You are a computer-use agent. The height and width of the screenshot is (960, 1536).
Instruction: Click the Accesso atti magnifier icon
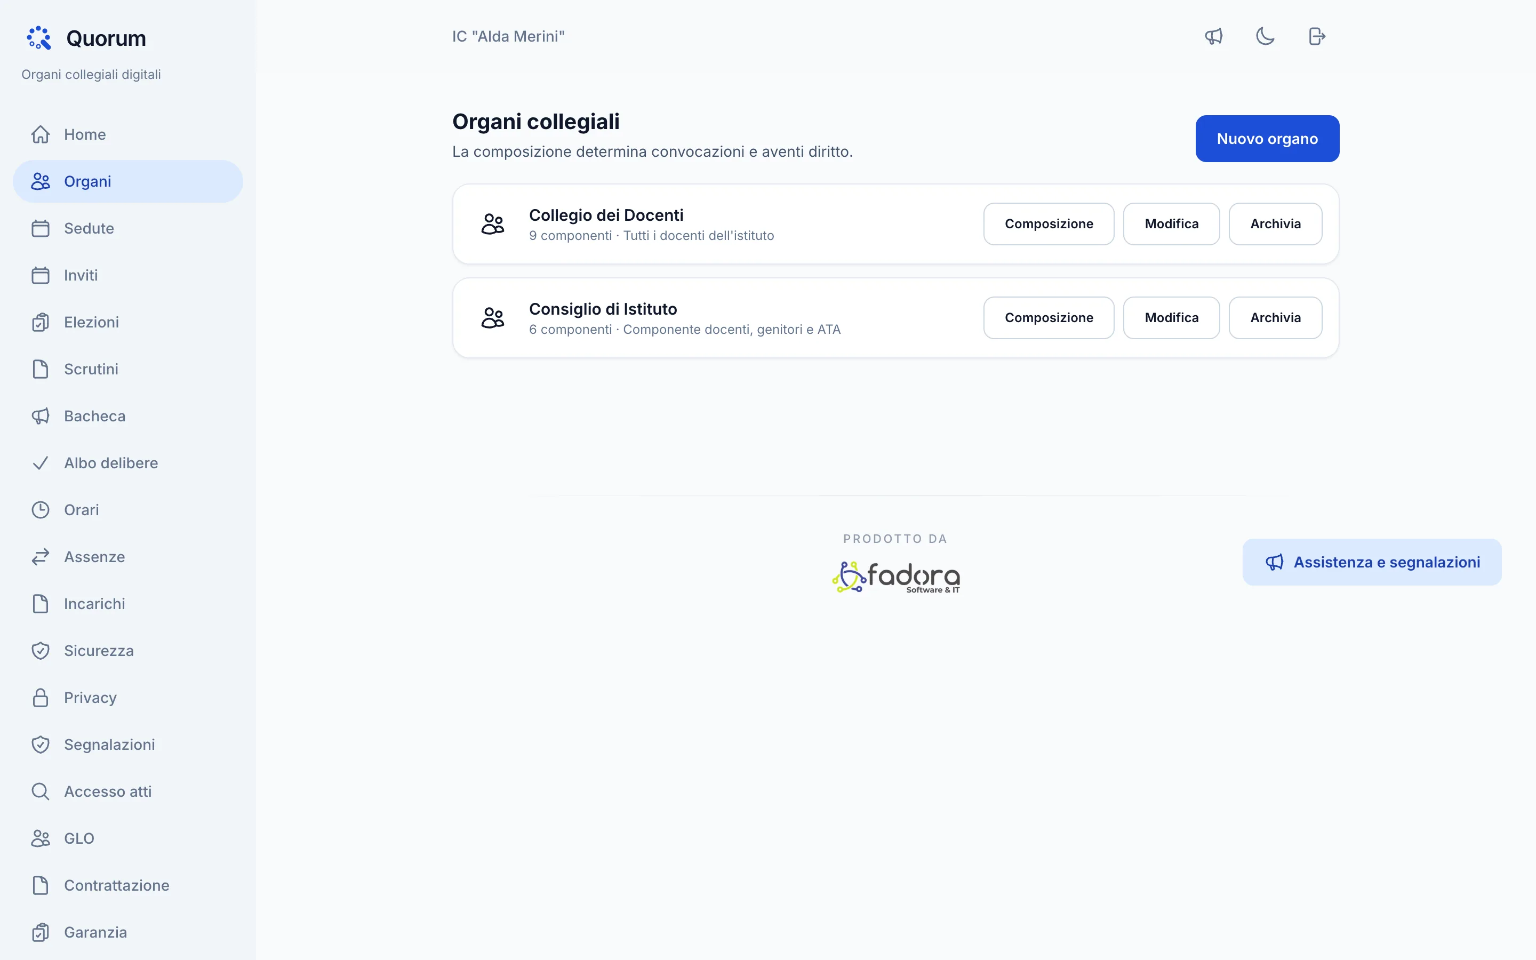click(x=41, y=791)
